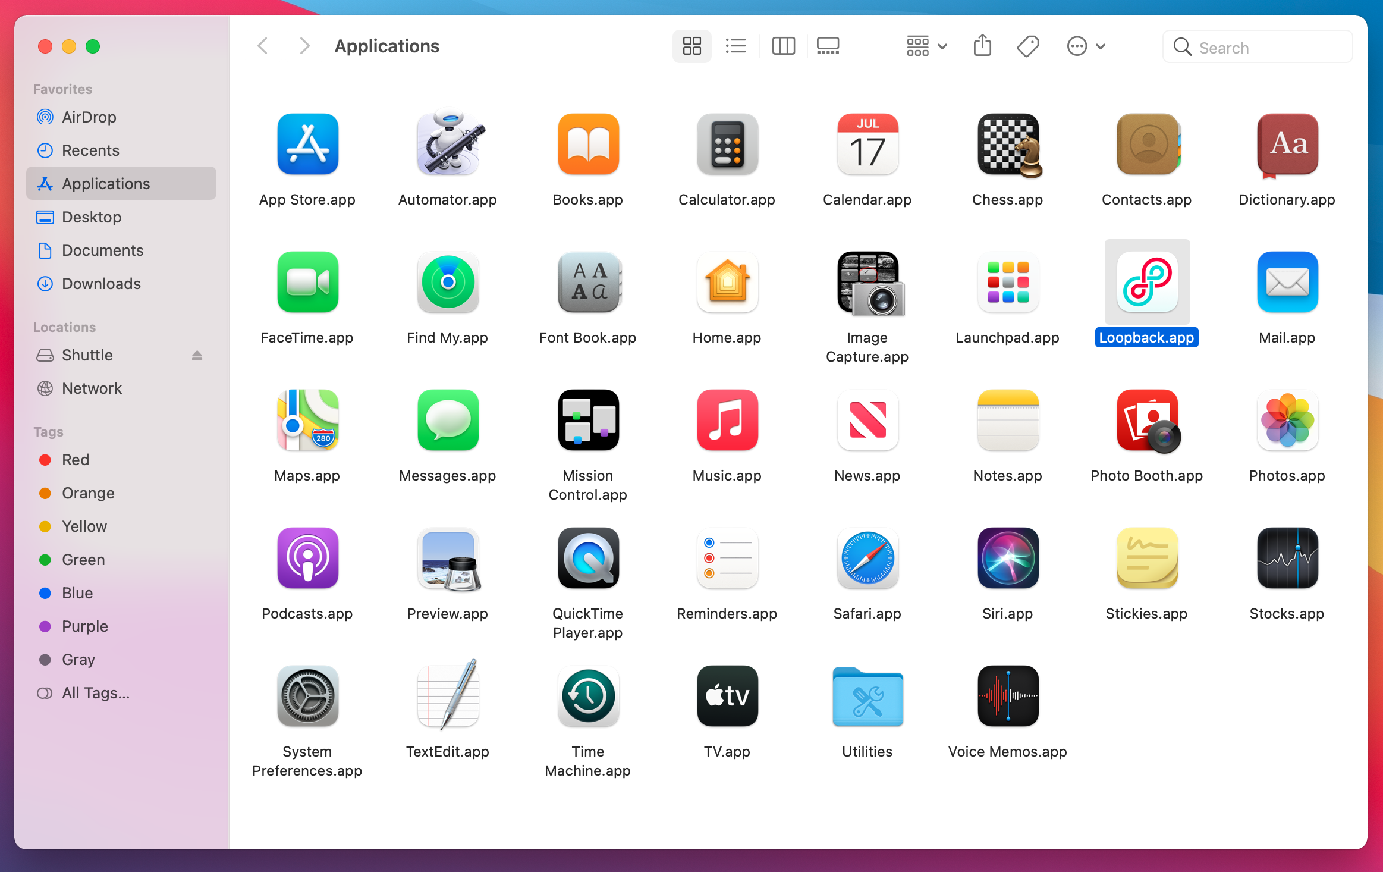
Task: Select Desktop in the sidebar
Action: [121, 217]
